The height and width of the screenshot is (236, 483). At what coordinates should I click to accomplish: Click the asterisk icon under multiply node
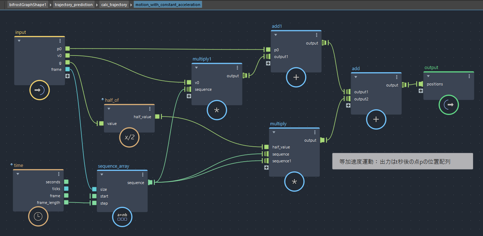294,182
